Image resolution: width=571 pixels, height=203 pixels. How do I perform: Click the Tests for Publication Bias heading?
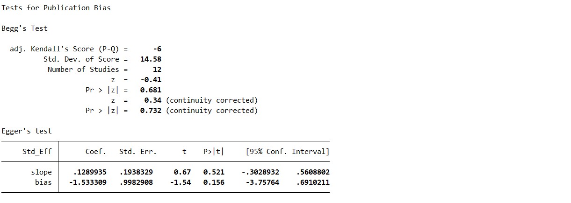(x=56, y=8)
